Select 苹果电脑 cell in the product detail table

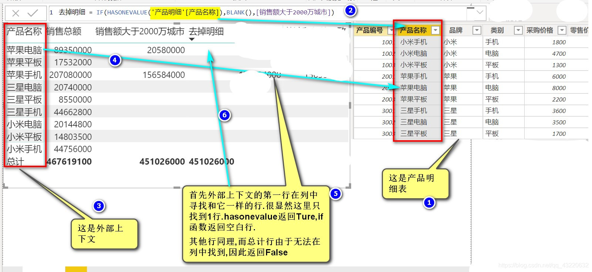(x=414, y=88)
